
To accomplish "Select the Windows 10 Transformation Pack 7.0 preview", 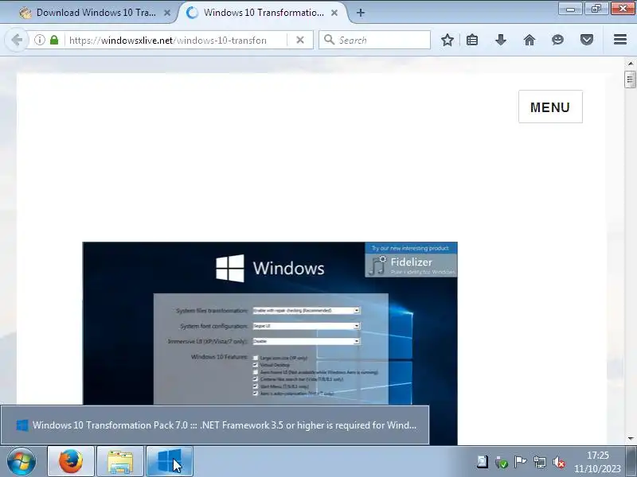I will click(215, 425).
